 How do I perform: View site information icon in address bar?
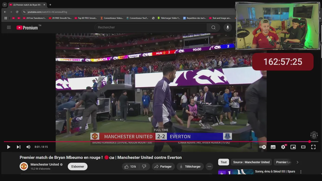pos(24,12)
